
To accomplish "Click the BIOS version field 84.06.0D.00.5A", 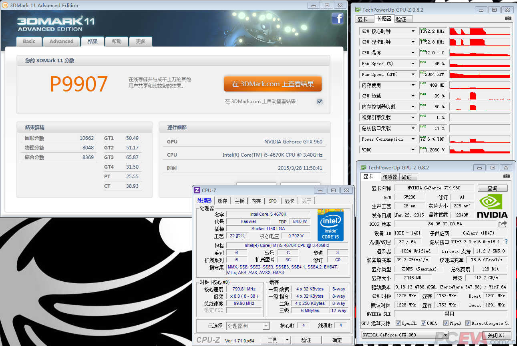I will (445, 224).
